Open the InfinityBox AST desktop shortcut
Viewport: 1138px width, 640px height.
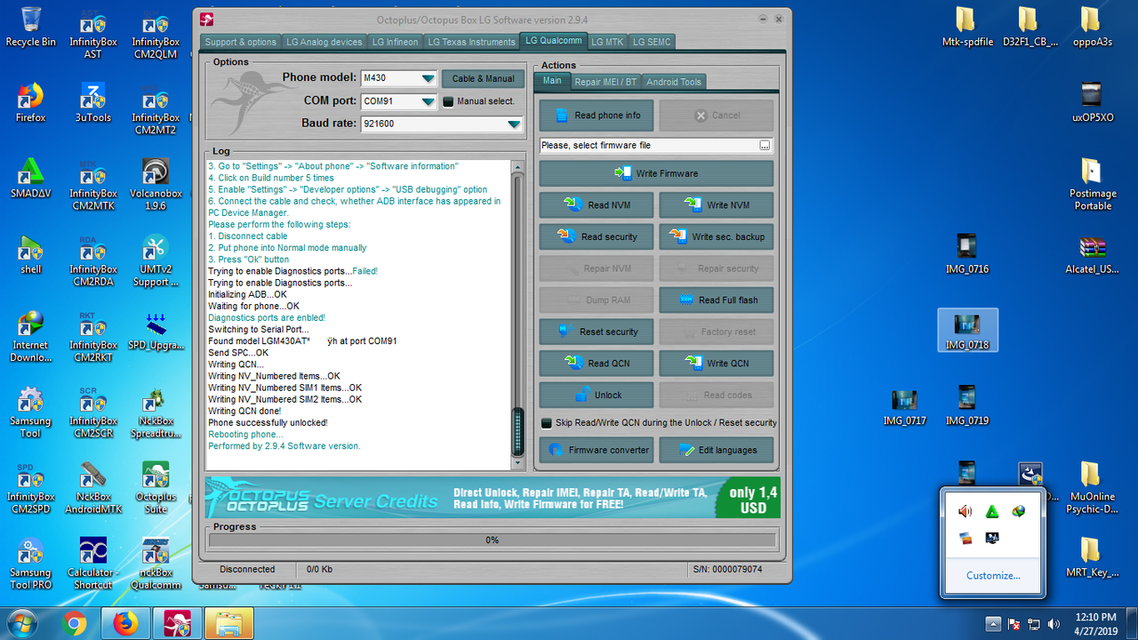coord(93,34)
